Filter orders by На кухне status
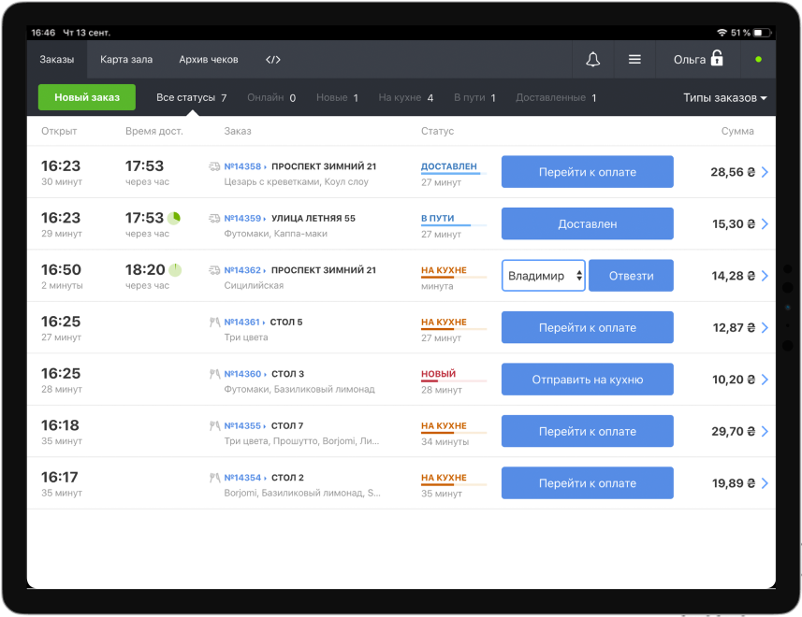This screenshot has height=617, width=802. pyautogui.click(x=405, y=97)
